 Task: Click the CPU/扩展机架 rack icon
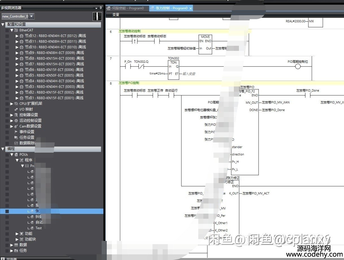[16, 104]
